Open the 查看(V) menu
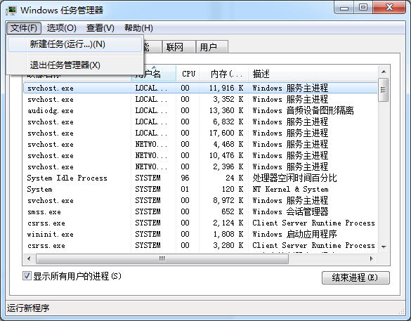This screenshot has height=321, width=411. [100, 28]
